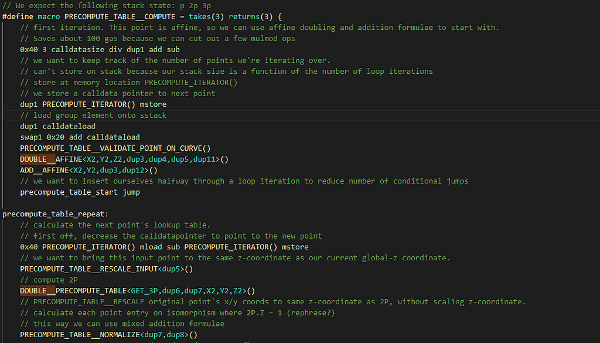Click the comment 'store at memory location PRECOMPUTE_ITERATOR()'
600x343 pixels.
(x=129, y=83)
